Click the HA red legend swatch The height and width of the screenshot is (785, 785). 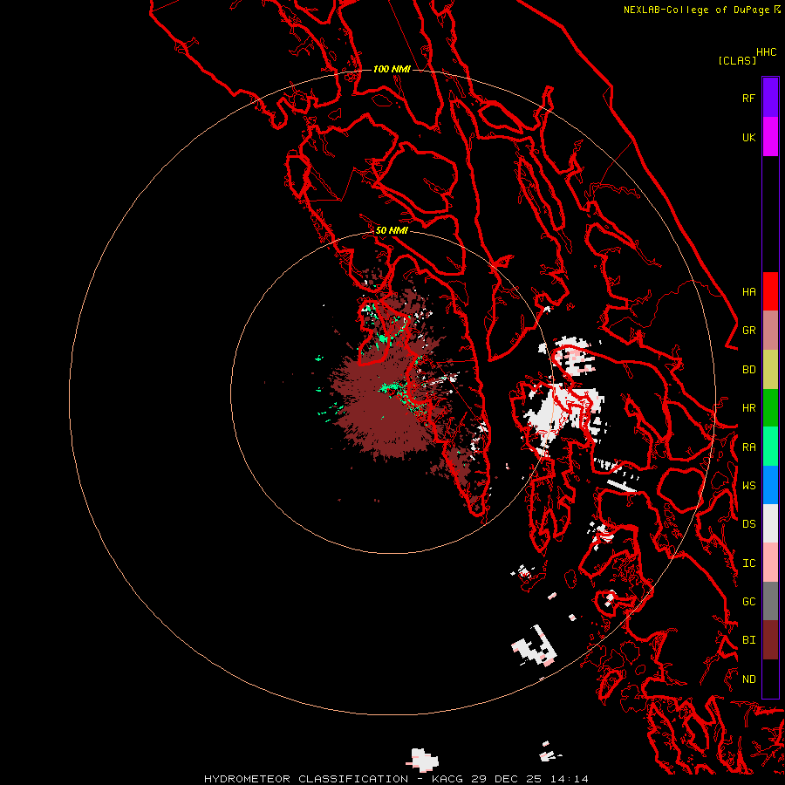click(770, 291)
